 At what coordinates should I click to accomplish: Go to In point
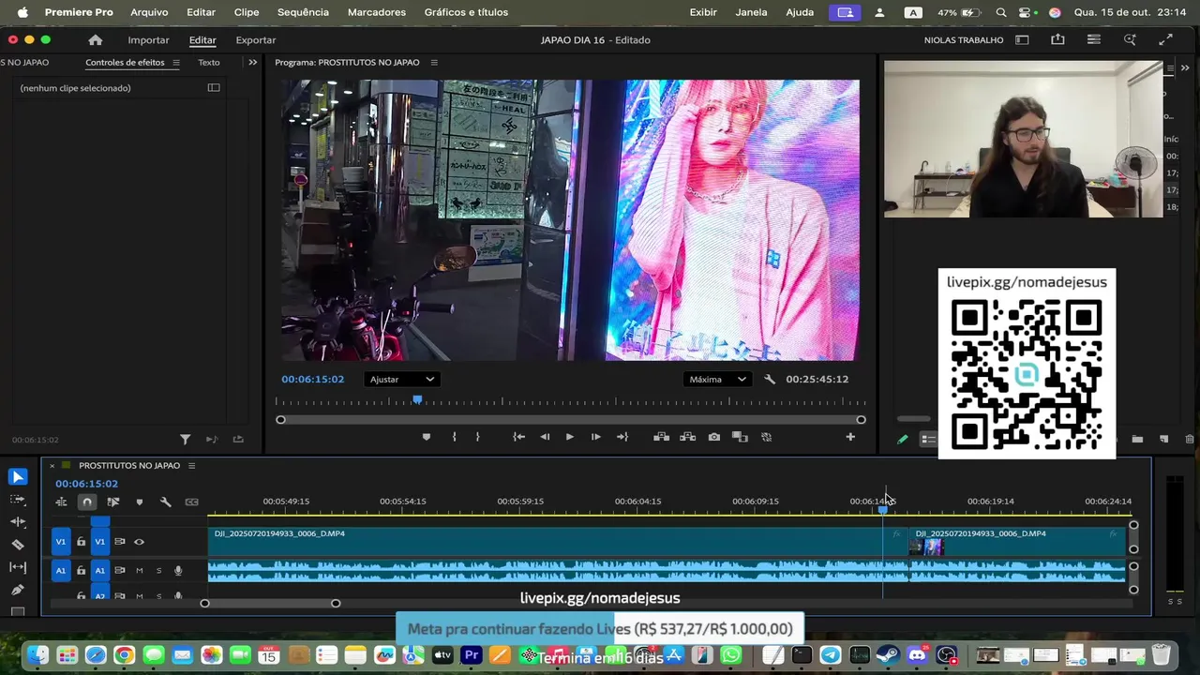(x=518, y=437)
